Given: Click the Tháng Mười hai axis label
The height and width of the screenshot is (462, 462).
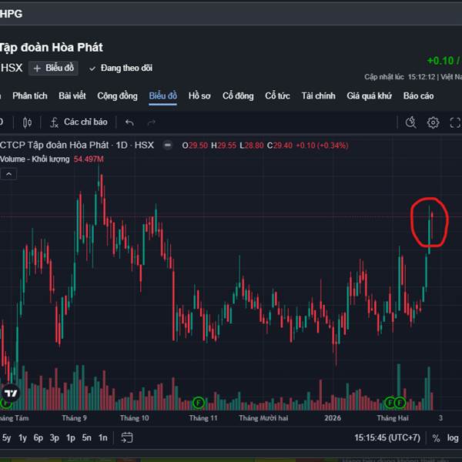Looking at the screenshot, I should pos(263,418).
